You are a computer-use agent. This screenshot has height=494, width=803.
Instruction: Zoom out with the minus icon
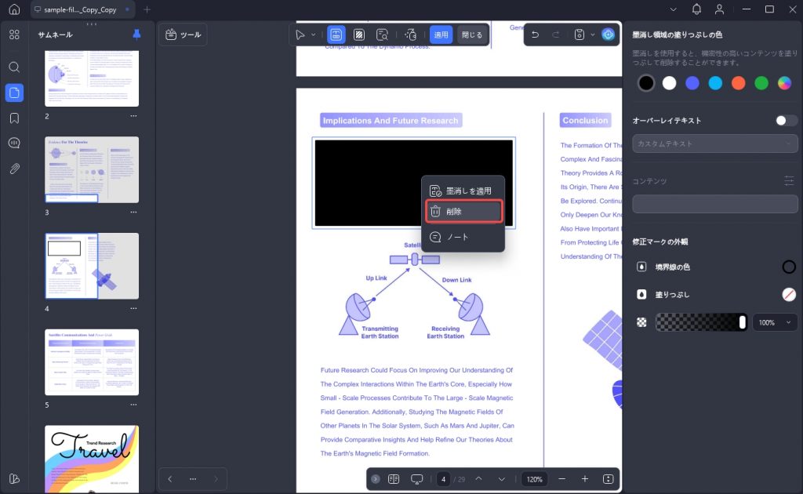[561, 479]
